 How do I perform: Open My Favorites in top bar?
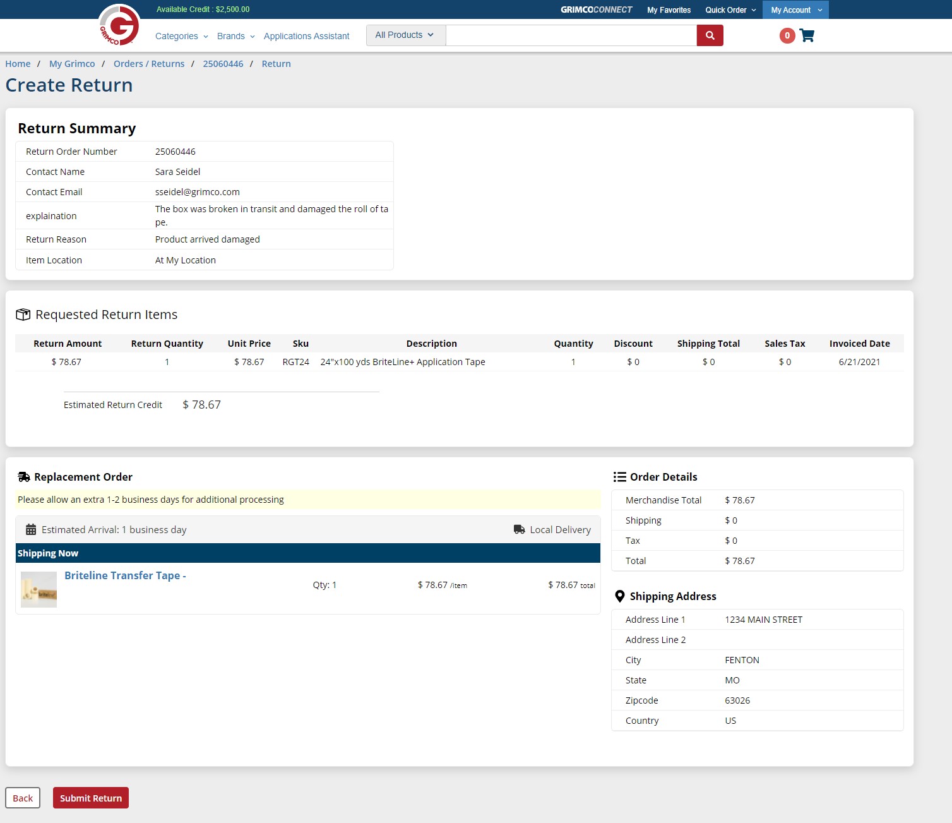[x=669, y=10]
